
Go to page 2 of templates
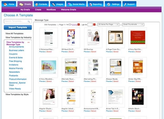[73, 25]
